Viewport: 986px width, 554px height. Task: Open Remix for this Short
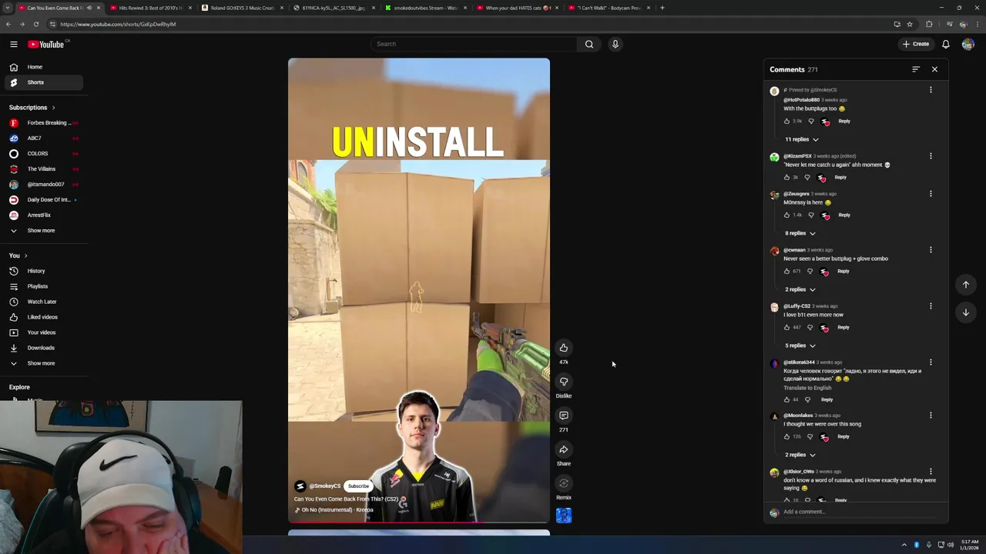click(x=564, y=483)
